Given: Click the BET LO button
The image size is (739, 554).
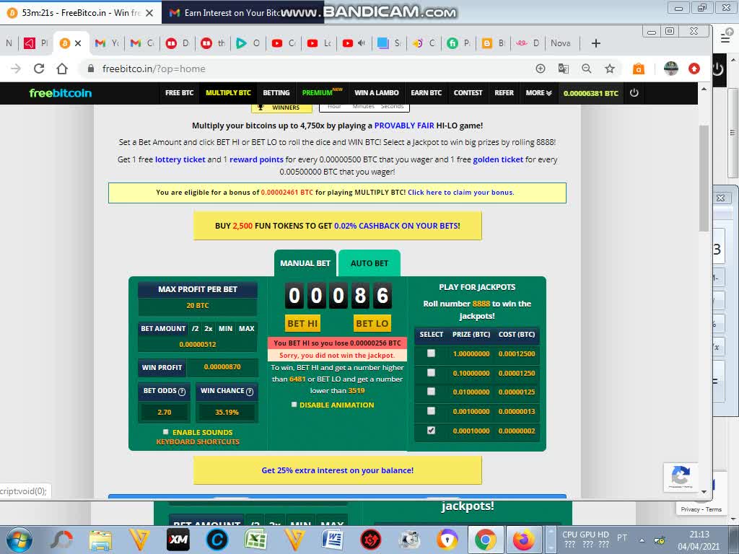Looking at the screenshot, I should [372, 323].
